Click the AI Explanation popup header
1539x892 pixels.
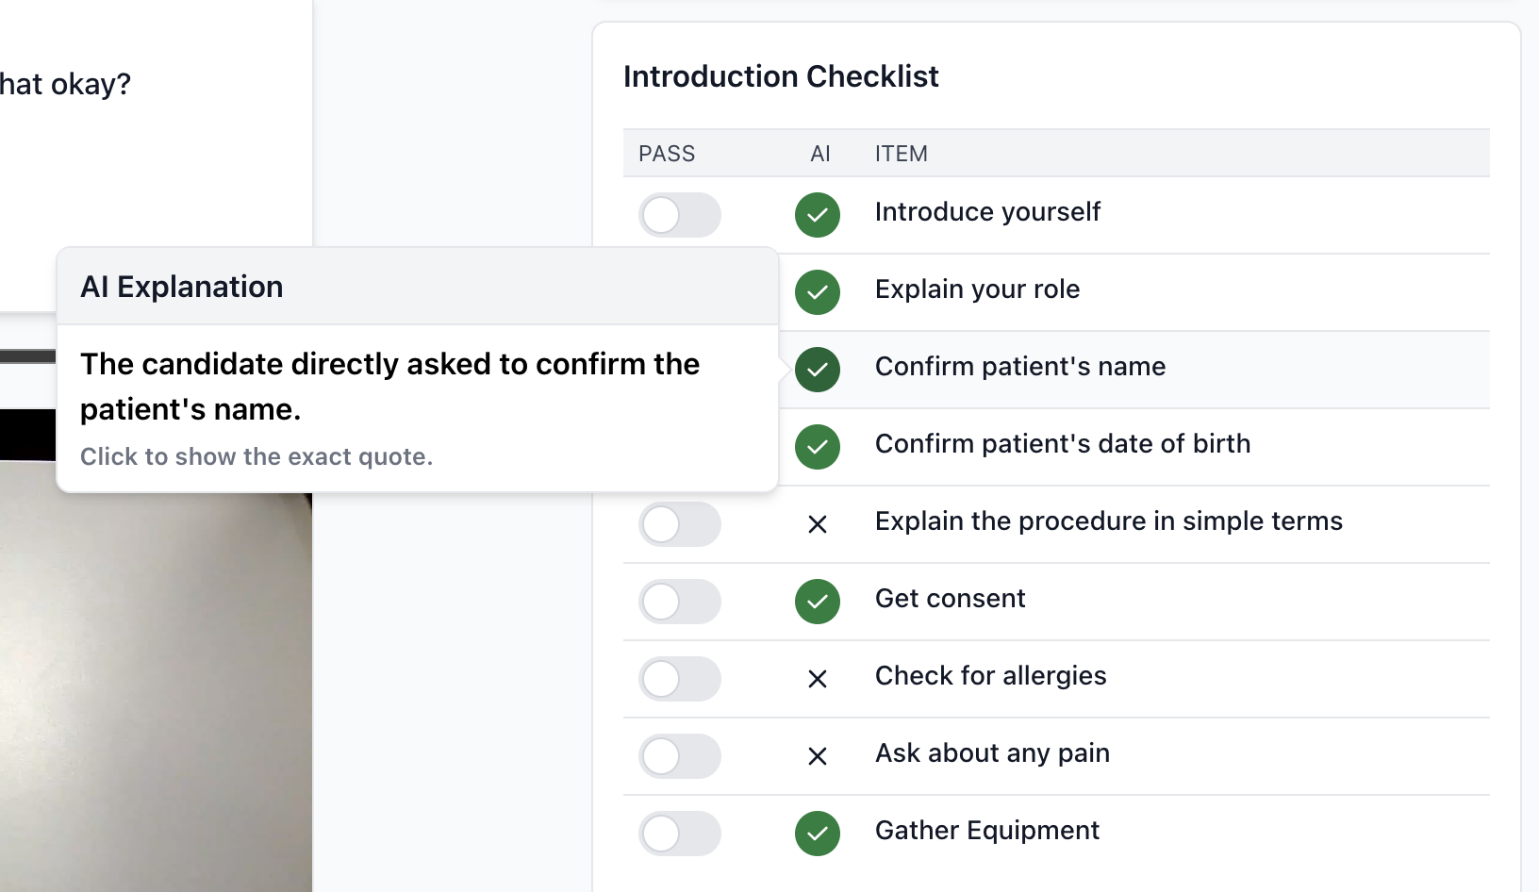click(x=417, y=287)
